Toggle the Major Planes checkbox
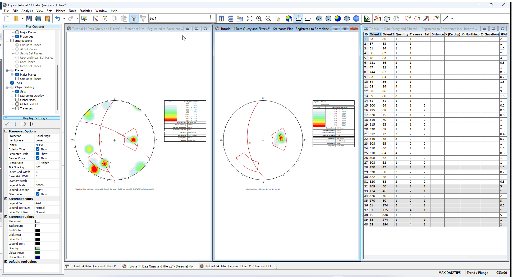 [17, 74]
